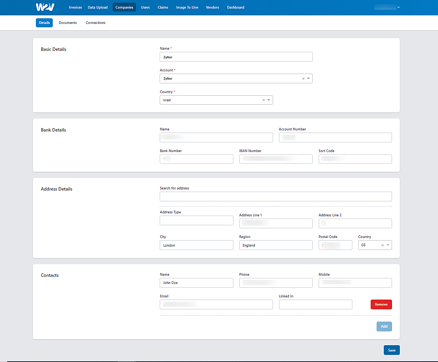Remove the John Doe contact
The width and height of the screenshot is (438, 362).
[381, 304]
